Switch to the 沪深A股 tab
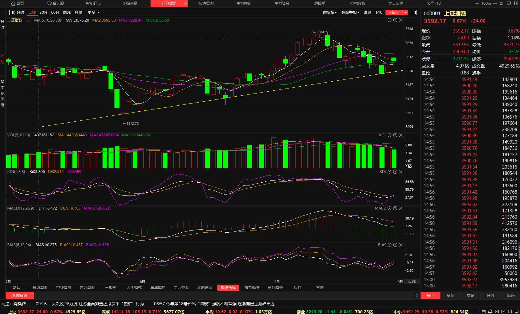Viewport: 520px width, 314px height. pos(130,3)
